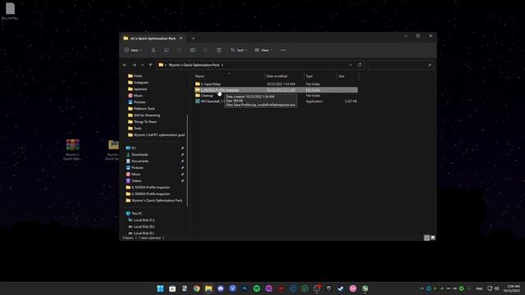Refresh the current folder

tap(360, 65)
